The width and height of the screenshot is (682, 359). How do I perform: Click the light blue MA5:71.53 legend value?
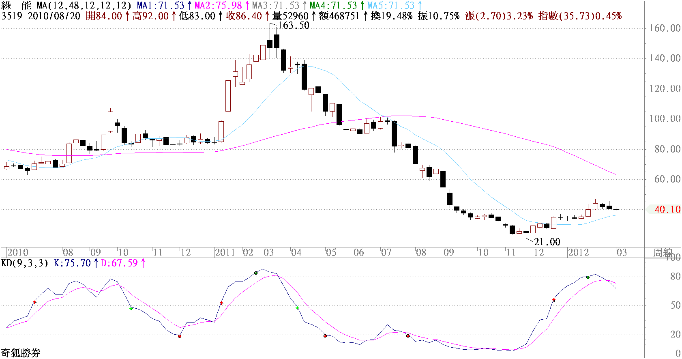coord(391,6)
